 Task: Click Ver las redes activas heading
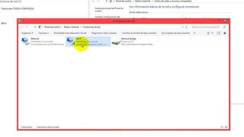[138, 12]
